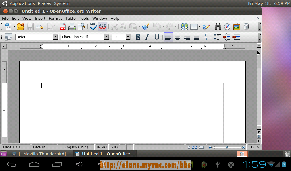The height and width of the screenshot is (171, 291).
Task: Expand the font size 12 dropdown
Action: pos(128,37)
